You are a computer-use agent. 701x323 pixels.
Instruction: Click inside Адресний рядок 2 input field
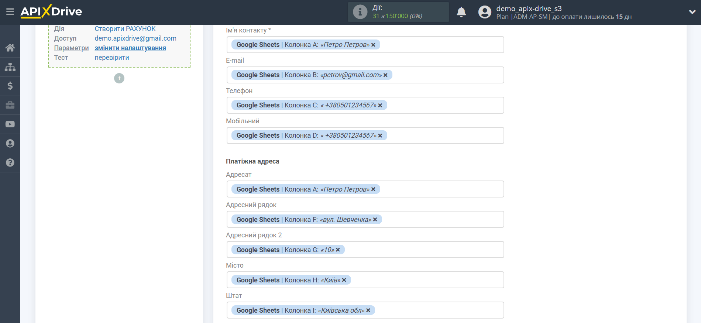[x=365, y=250]
